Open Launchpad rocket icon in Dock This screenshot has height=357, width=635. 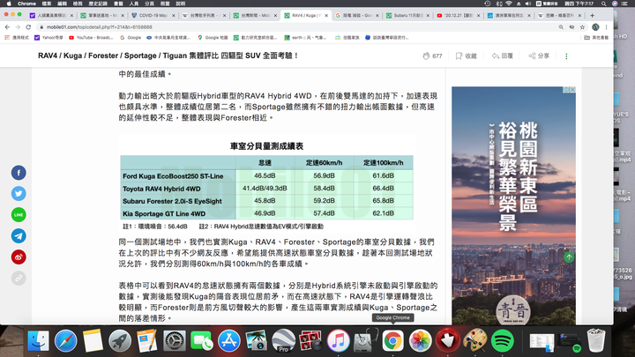click(x=120, y=341)
